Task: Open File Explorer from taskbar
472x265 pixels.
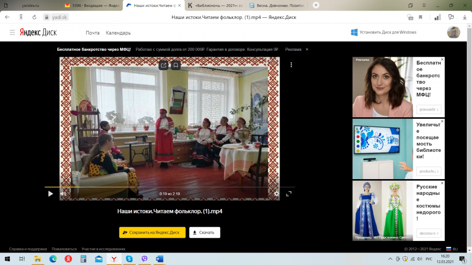Action: [x=38, y=259]
